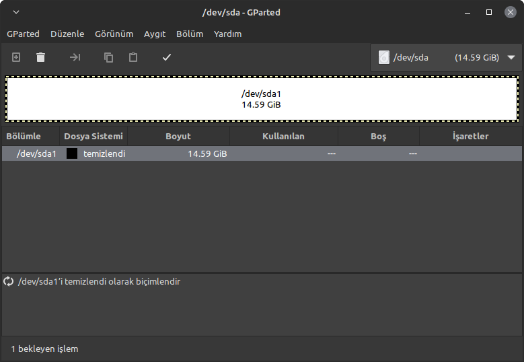Open the Aygıt menu
The height and width of the screenshot is (362, 524).
(155, 34)
